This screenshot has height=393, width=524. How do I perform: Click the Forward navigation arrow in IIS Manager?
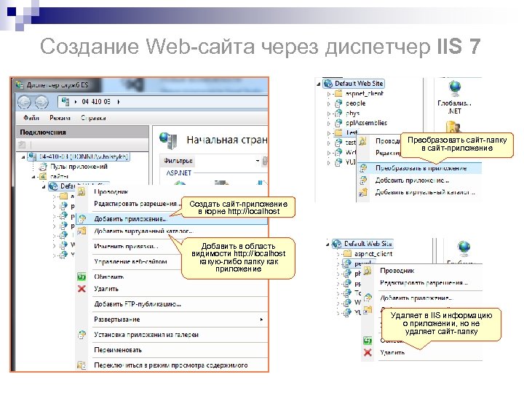[41, 102]
